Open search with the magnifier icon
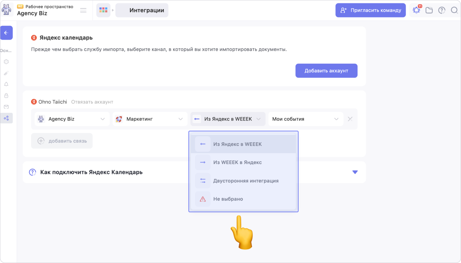Viewport: 461px width, 263px height. click(454, 10)
